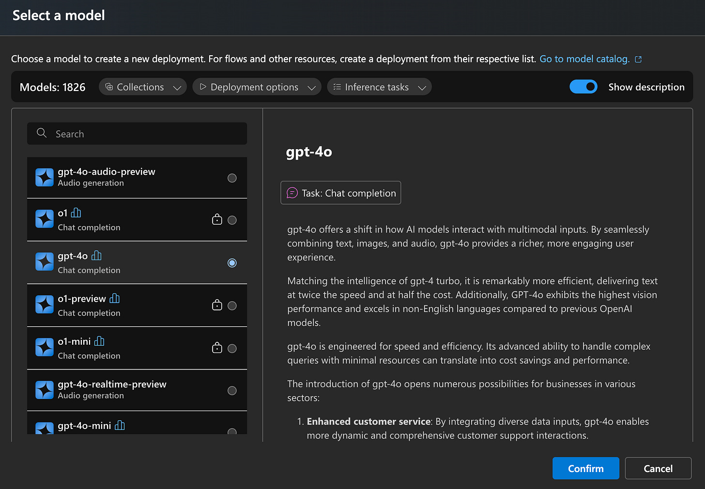Cancel the model selection dialog
Screen dimensions: 705x489
coord(658,468)
